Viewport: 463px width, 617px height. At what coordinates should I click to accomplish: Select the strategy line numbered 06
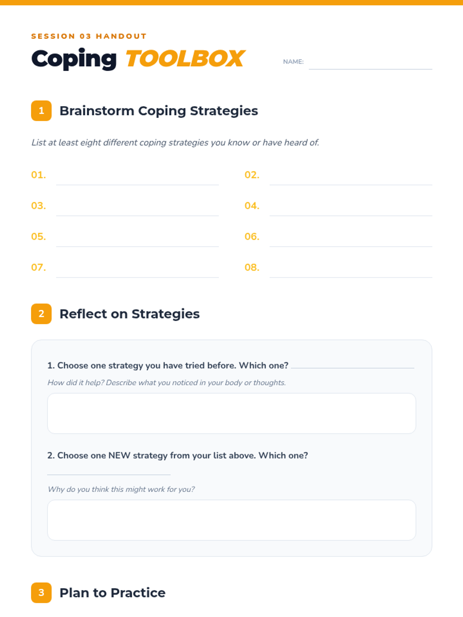click(351, 238)
